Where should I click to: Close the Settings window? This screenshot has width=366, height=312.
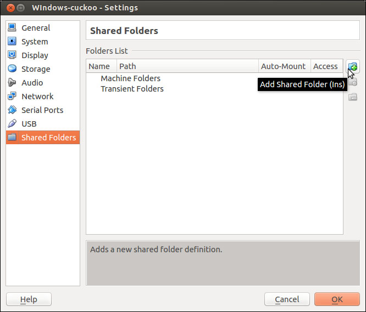(10, 8)
